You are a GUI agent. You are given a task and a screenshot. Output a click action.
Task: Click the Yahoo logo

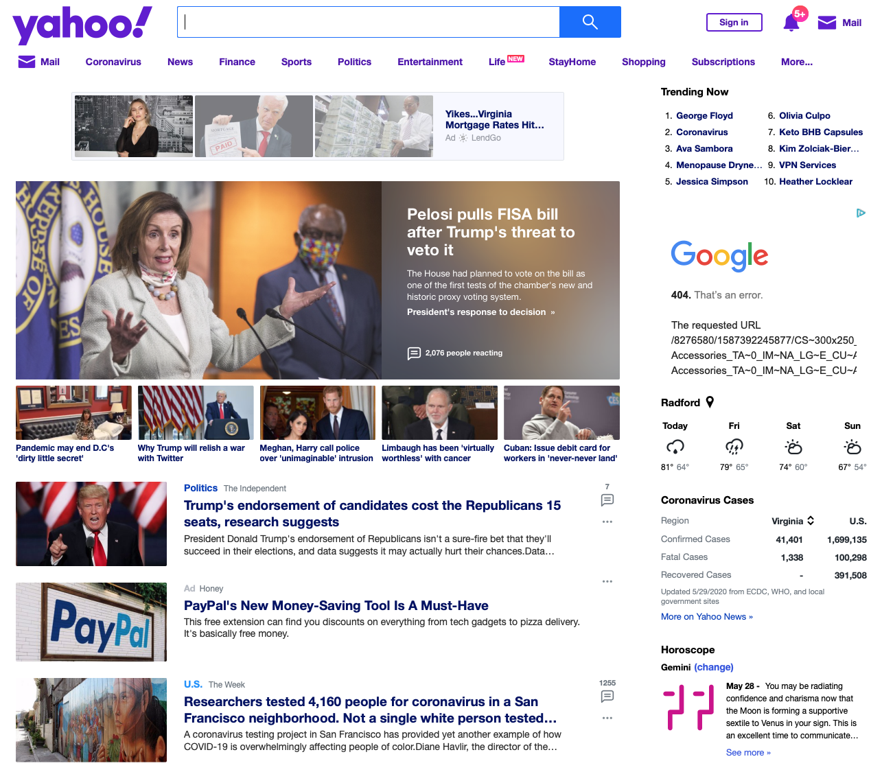coord(82,25)
